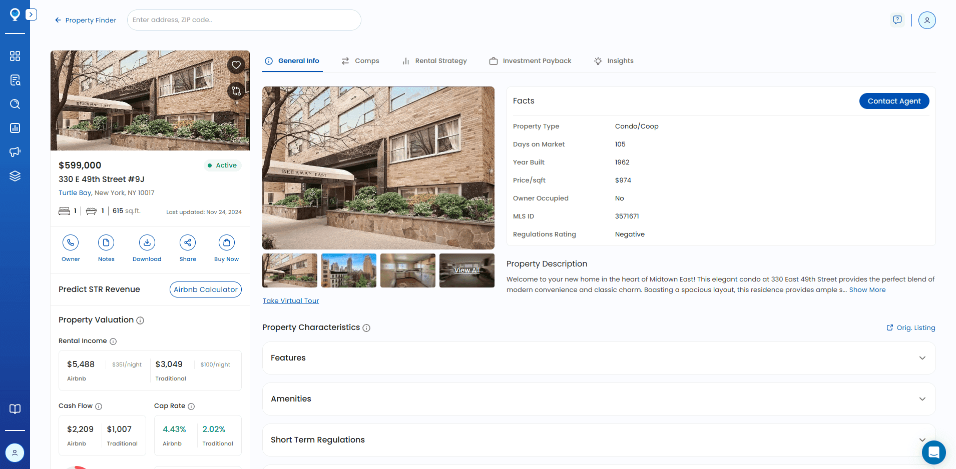Open the Rental Strategy tab
The image size is (956, 469).
(x=434, y=61)
